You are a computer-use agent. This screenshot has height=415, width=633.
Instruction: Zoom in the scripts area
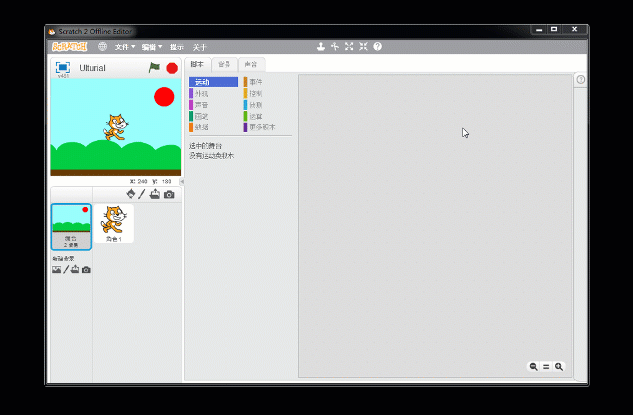(559, 367)
